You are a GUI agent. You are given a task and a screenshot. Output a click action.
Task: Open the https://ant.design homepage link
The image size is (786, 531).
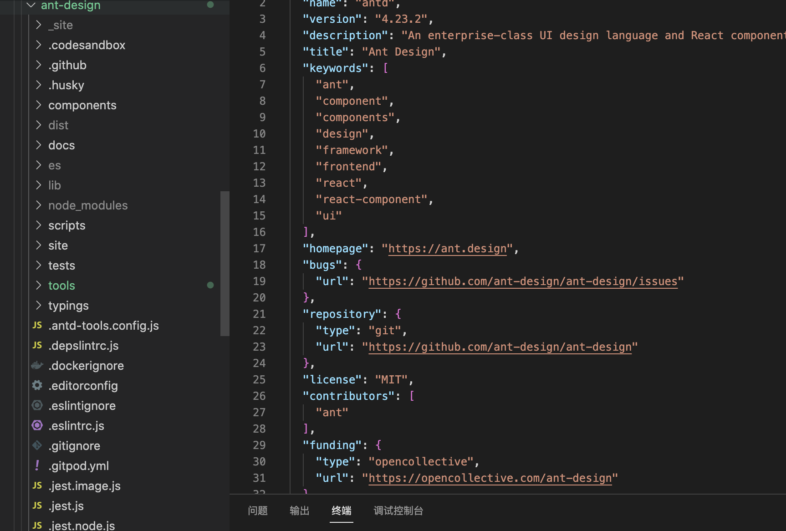(447, 249)
